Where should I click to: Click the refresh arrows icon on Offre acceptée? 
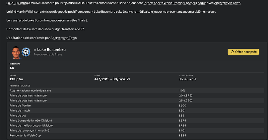pos(232,52)
